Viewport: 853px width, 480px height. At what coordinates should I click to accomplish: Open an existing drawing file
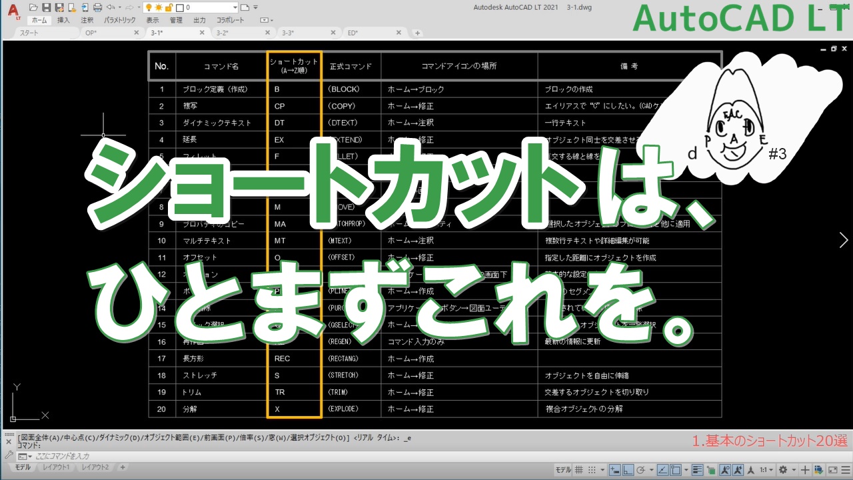click(x=32, y=7)
